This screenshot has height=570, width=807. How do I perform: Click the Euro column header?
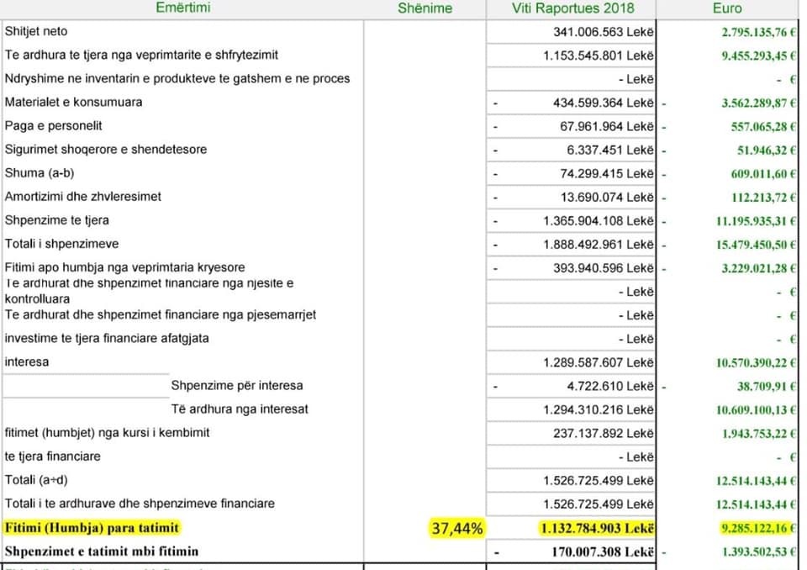(726, 8)
